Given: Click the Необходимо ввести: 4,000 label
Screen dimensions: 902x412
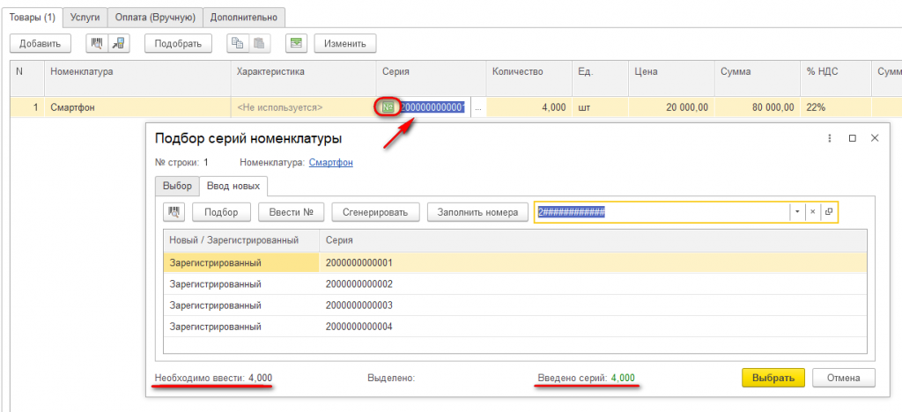Looking at the screenshot, I should point(213,378).
